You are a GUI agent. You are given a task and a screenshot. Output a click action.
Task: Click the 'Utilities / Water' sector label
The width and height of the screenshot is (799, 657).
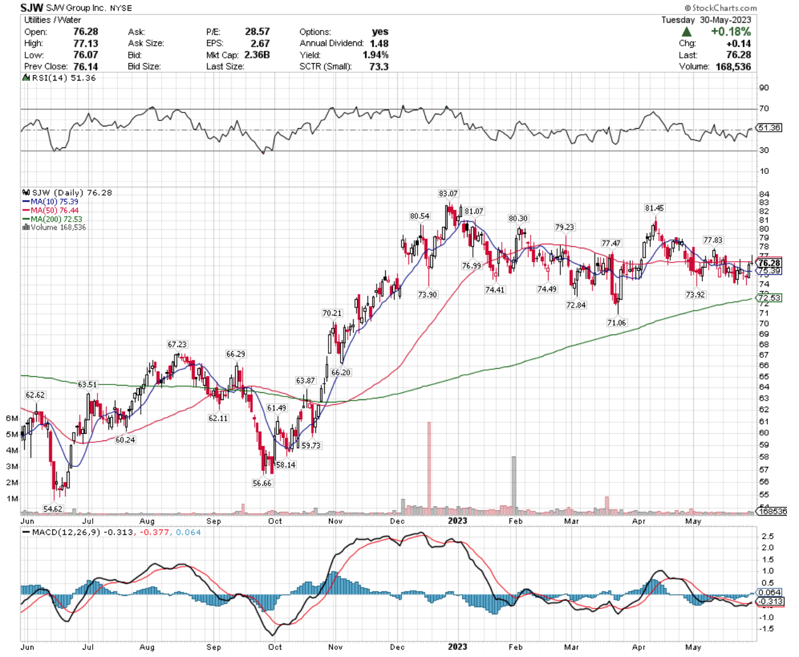(52, 20)
